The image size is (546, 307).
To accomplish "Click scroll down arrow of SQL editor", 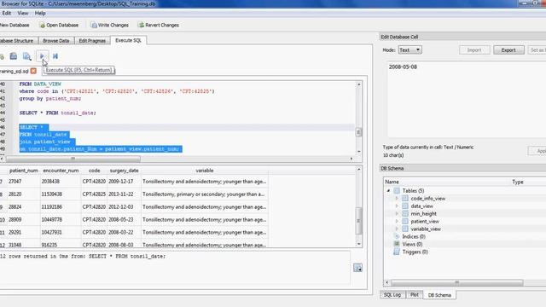I will [x=358, y=152].
